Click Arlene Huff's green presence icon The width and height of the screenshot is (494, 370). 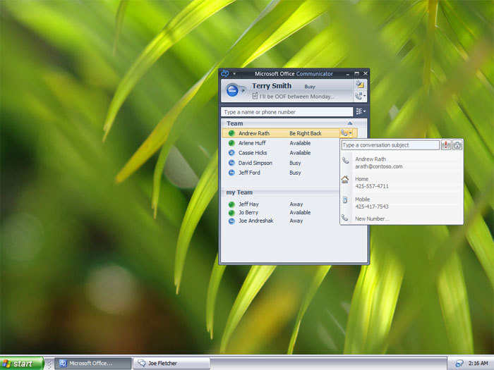(x=231, y=143)
